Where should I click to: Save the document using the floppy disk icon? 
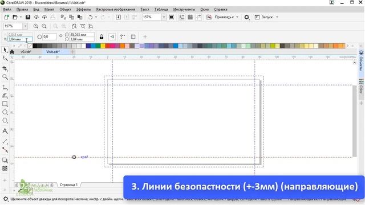click(x=28, y=17)
